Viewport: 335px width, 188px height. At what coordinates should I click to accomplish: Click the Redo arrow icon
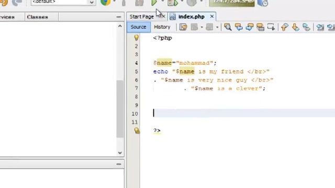[17, 3]
